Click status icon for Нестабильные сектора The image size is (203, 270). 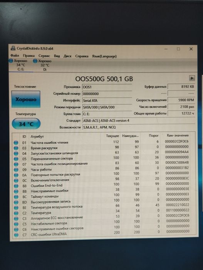click(x=16, y=224)
